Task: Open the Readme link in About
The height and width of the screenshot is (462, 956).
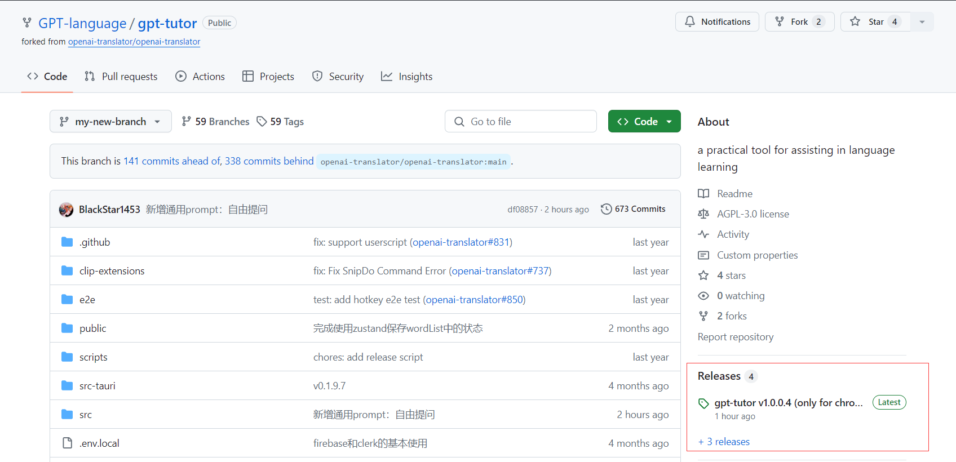Action: tap(734, 194)
